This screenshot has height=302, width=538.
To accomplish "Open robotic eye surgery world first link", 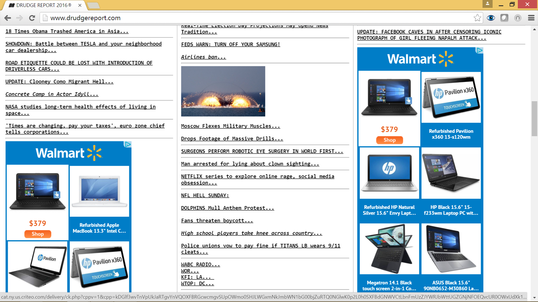I will click(262, 151).
